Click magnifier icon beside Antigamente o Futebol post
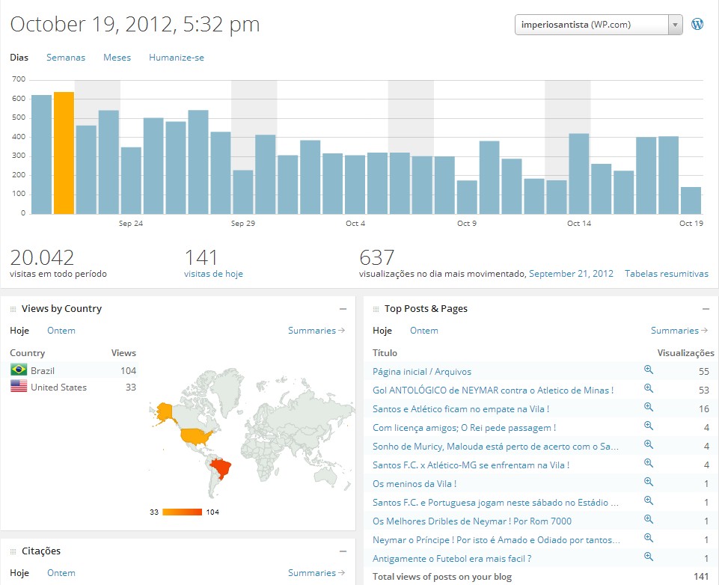This screenshot has height=585, width=719. pyautogui.click(x=649, y=557)
